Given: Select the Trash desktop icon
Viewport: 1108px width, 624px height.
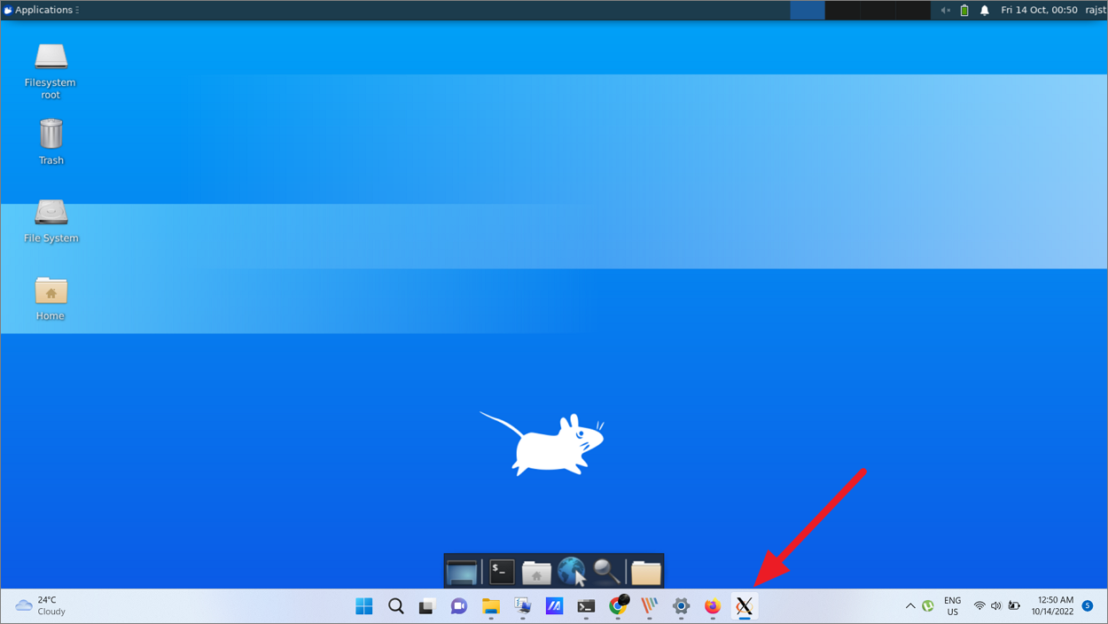Looking at the screenshot, I should pos(51,142).
